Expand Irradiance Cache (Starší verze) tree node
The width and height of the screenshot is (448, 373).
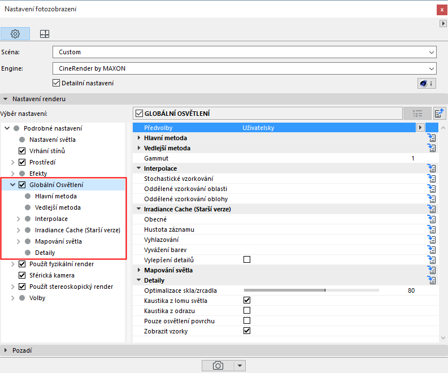tap(18, 230)
